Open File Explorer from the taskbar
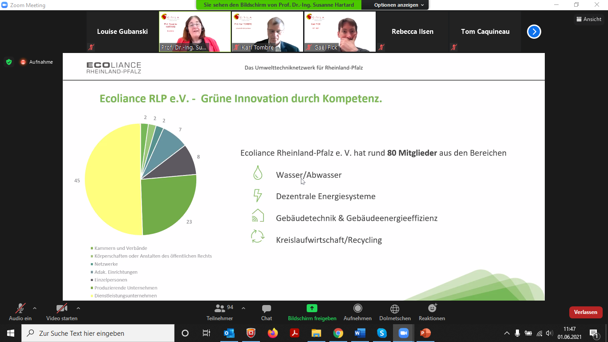The image size is (608, 342). (x=316, y=333)
